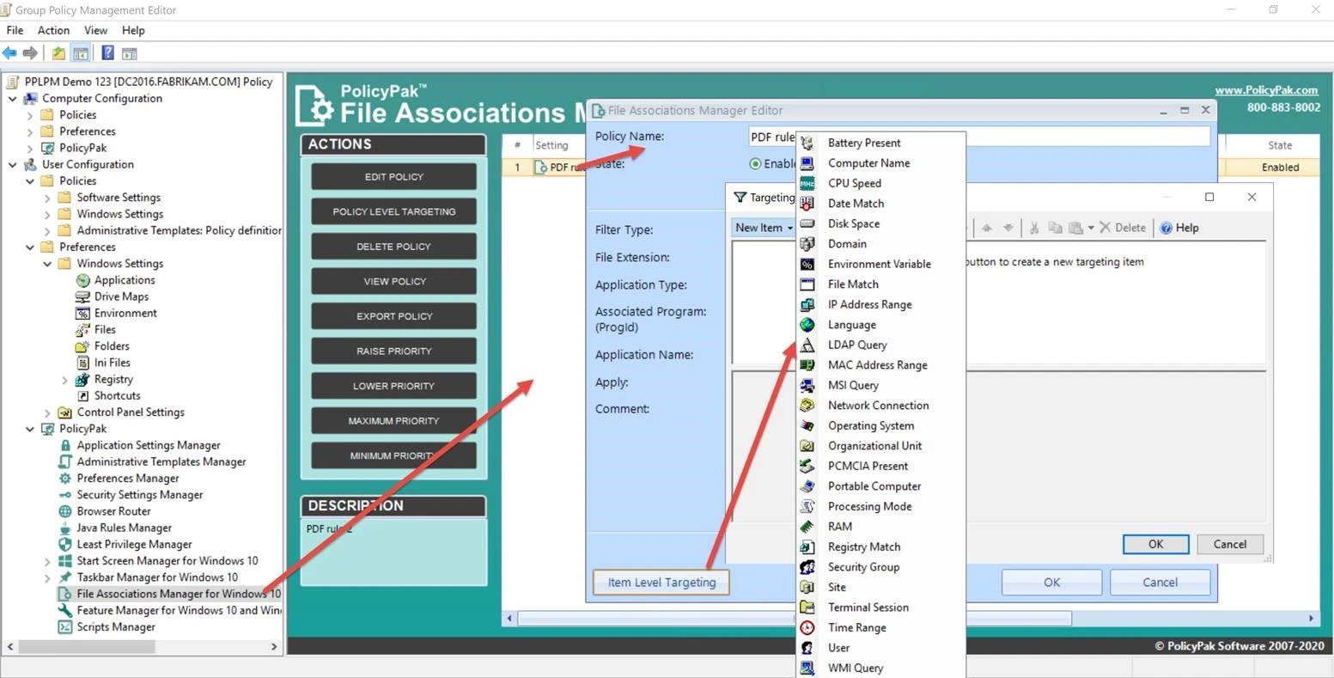The height and width of the screenshot is (678, 1334).
Task: Click the back arrow toolbar icon
Action: (10, 53)
